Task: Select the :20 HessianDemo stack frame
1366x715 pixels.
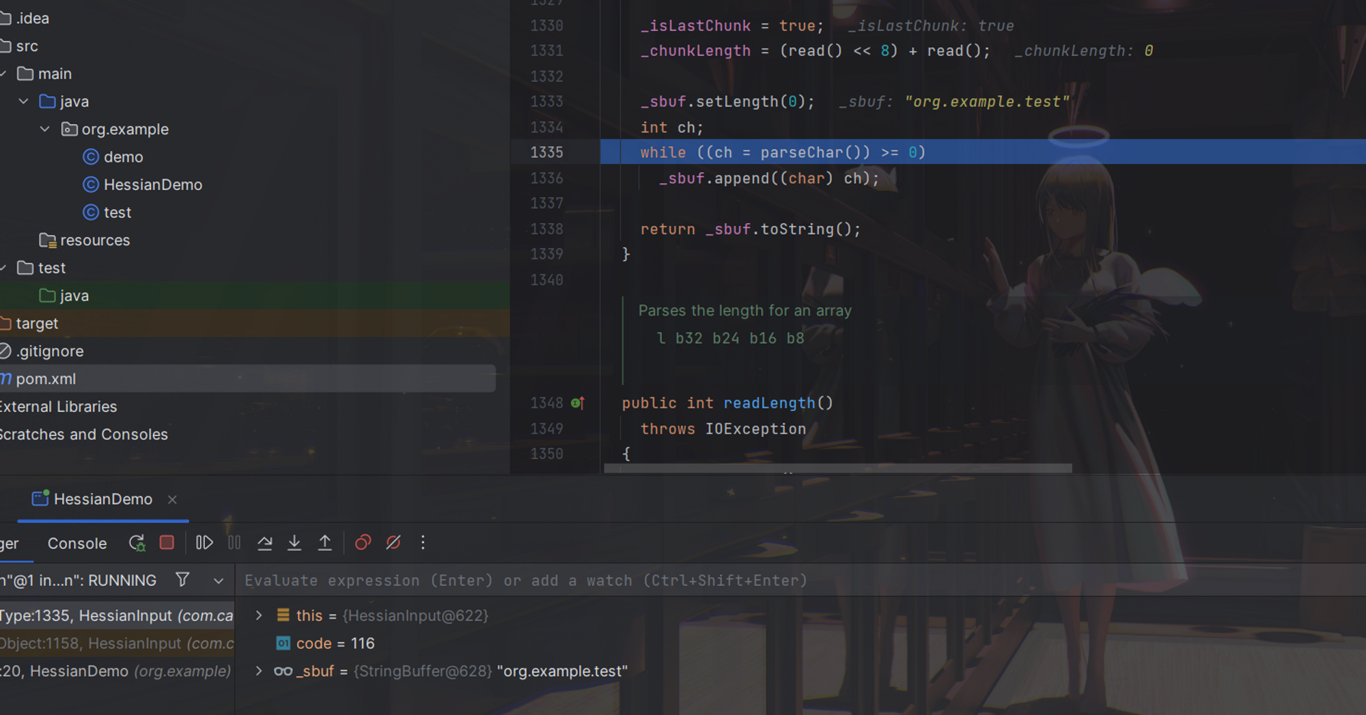Action: (117, 671)
